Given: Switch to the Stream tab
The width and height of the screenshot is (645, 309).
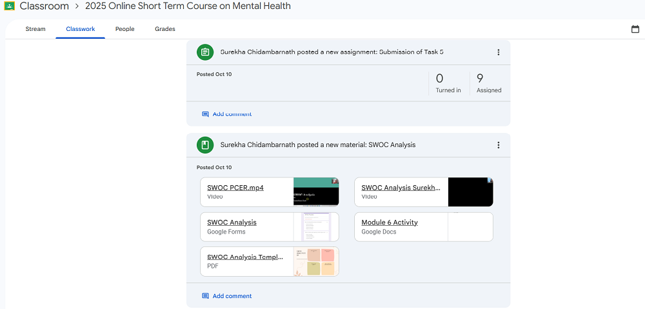Looking at the screenshot, I should pos(35,29).
